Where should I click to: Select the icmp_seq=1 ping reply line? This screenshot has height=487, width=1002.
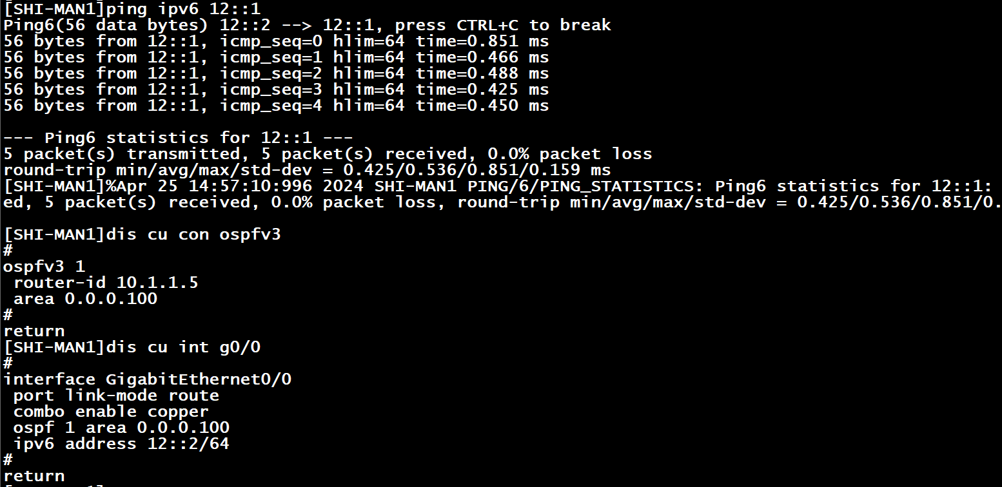[x=276, y=57]
